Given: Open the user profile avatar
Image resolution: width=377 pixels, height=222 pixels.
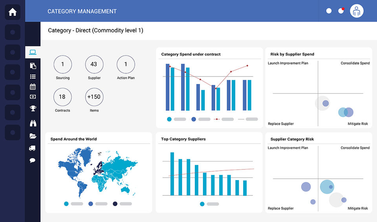Looking at the screenshot, I should pyautogui.click(x=357, y=11).
